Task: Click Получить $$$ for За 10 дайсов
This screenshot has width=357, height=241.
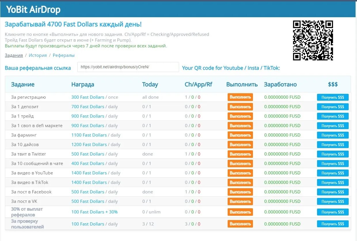Action: click(333, 145)
